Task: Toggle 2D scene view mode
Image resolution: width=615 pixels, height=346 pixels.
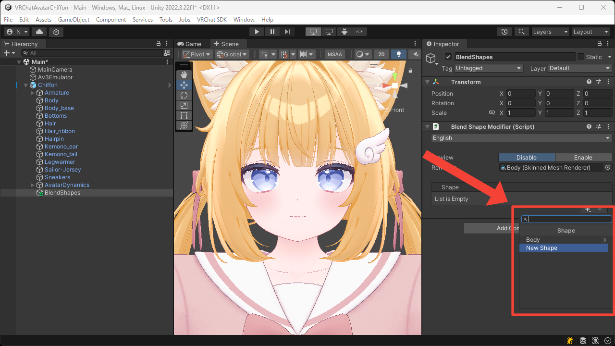Action: coord(381,54)
